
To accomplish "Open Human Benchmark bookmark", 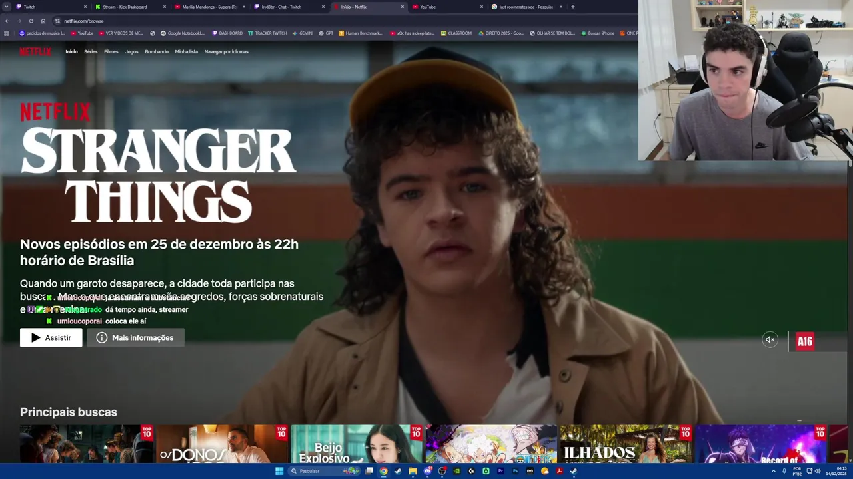I will pos(361,33).
